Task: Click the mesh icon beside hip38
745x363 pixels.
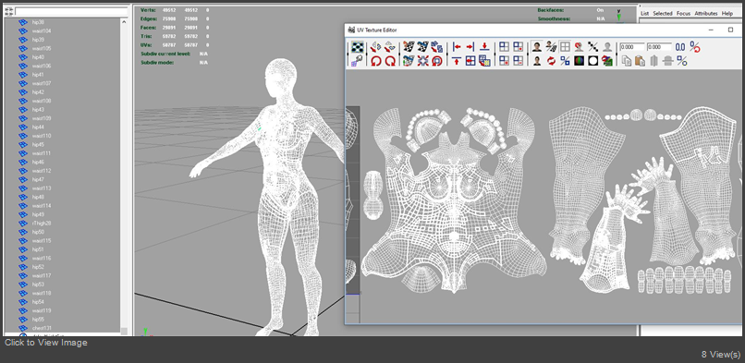Action: click(x=23, y=22)
